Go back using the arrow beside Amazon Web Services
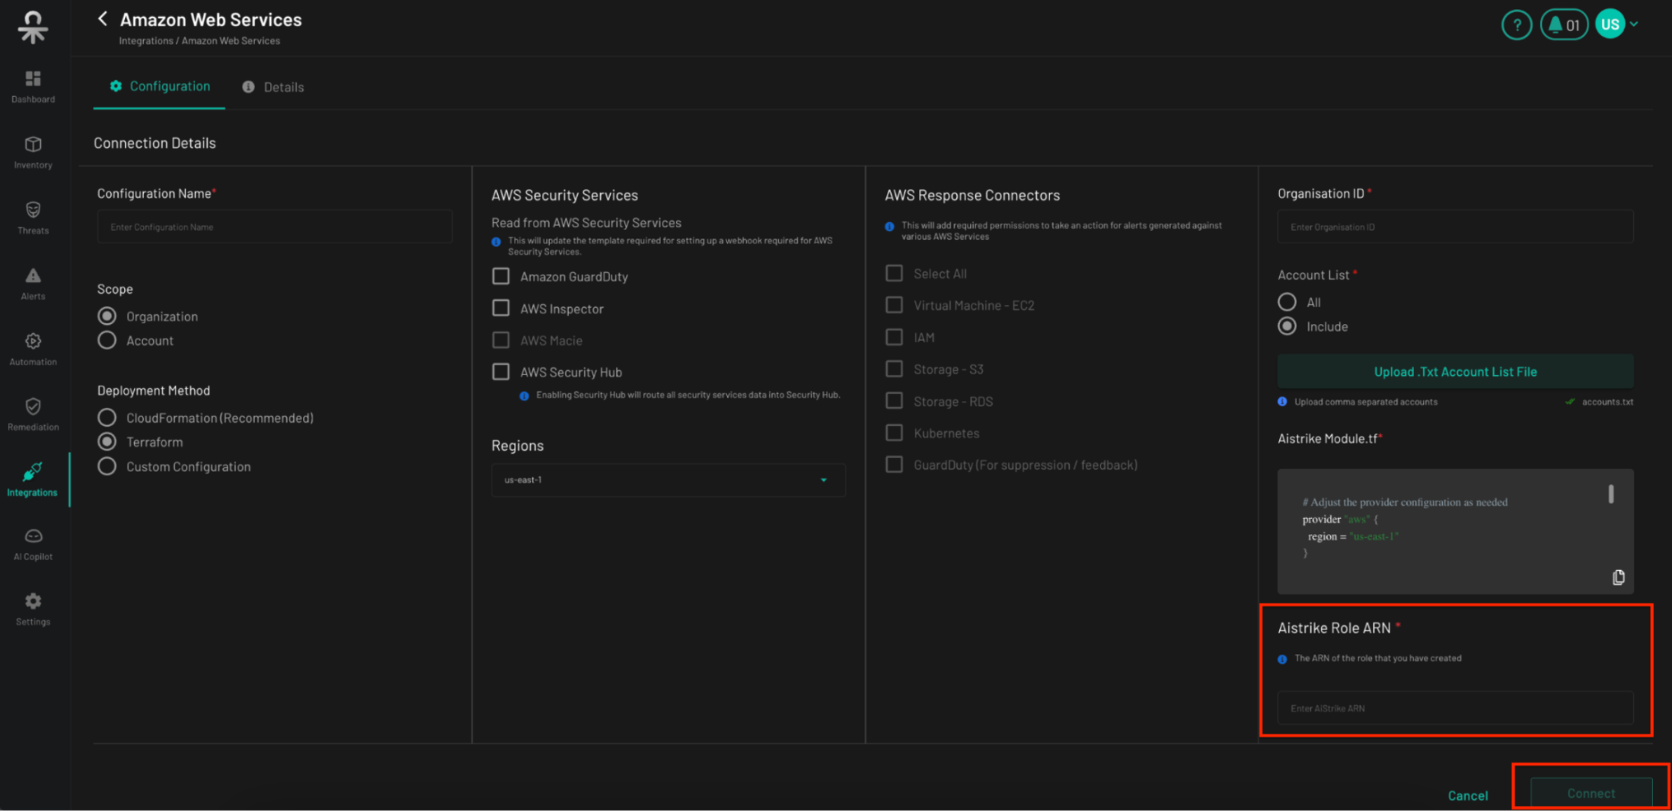 click(x=102, y=19)
